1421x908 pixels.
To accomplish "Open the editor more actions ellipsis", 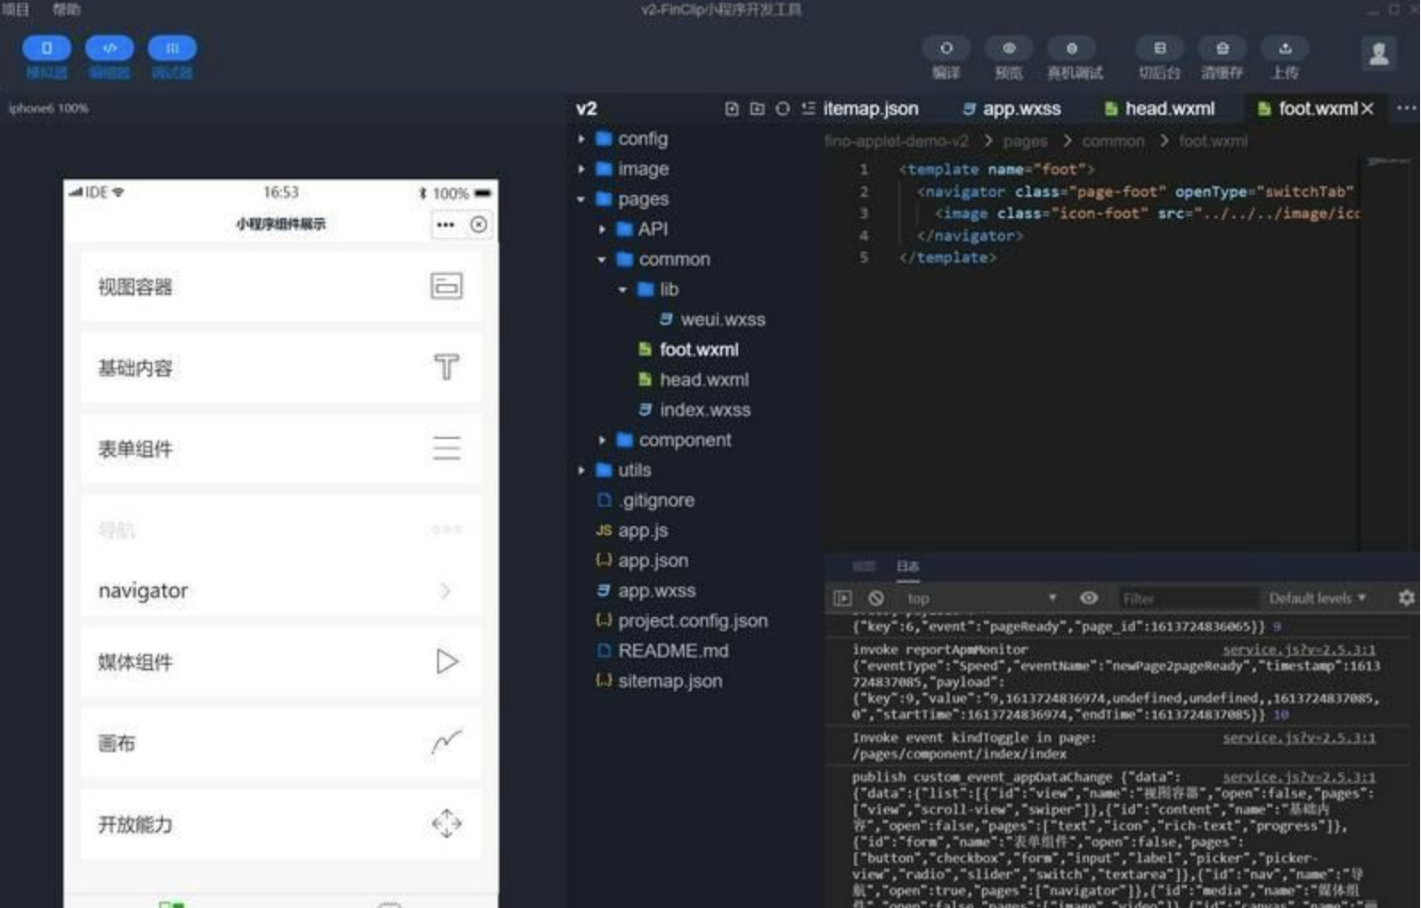I will tap(1406, 108).
